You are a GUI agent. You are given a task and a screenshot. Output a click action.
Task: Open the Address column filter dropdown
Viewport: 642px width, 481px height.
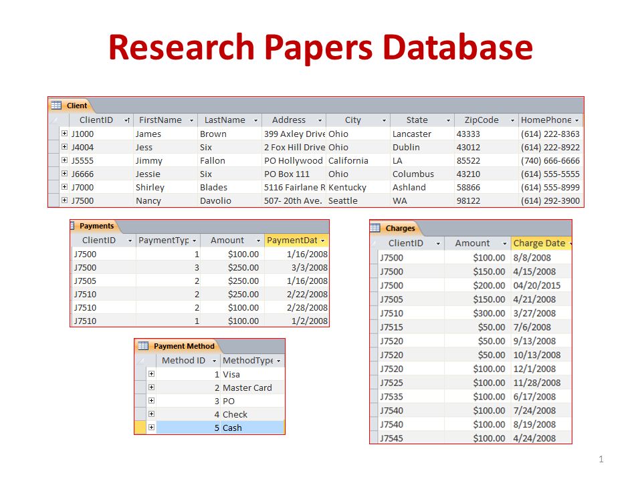pos(320,120)
